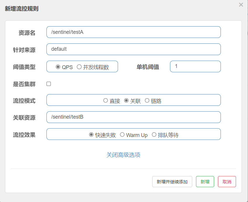Viewport: 248px width, 202px height.
Task: Select 快速失败 flow control effect
Action: pos(91,135)
